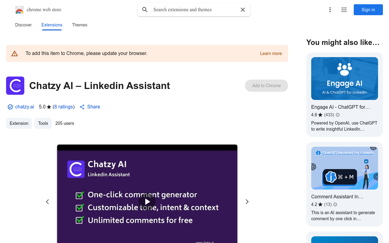Click the 205 users text

65,123
